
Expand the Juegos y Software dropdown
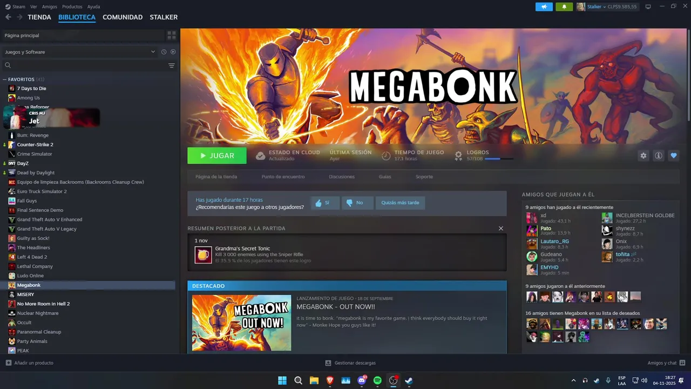click(79, 52)
